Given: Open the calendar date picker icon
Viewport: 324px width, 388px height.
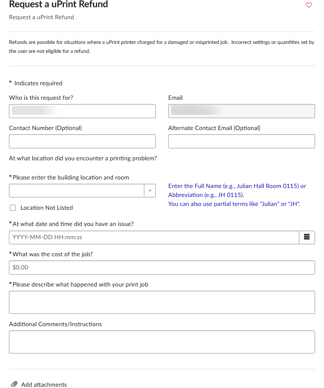Looking at the screenshot, I should (307, 237).
